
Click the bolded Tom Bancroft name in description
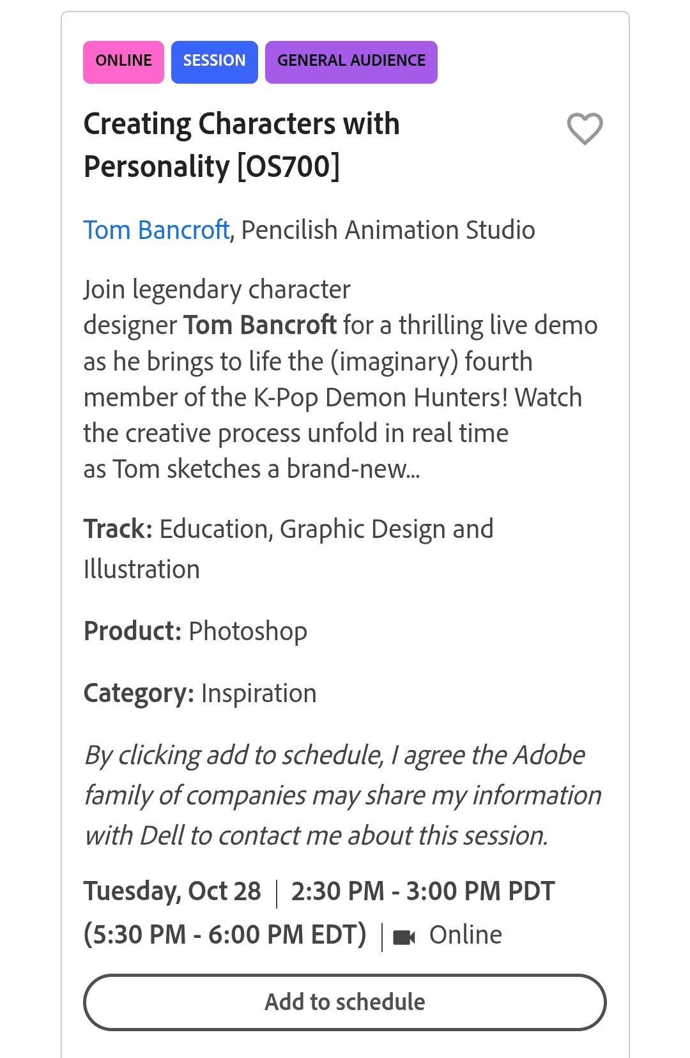[260, 325]
